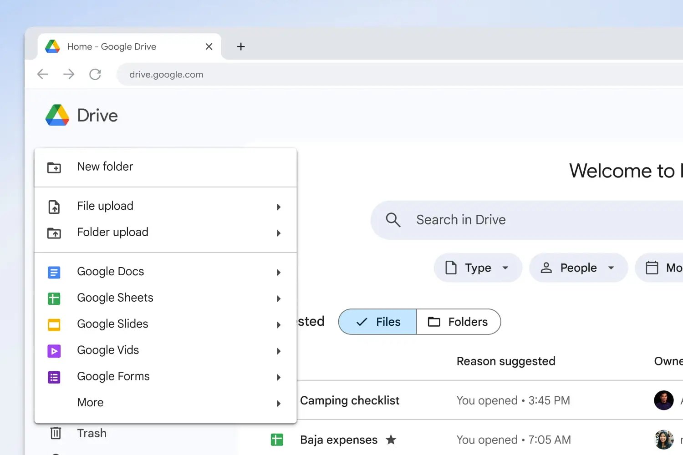Toggle the Folders view filter

[x=459, y=322]
